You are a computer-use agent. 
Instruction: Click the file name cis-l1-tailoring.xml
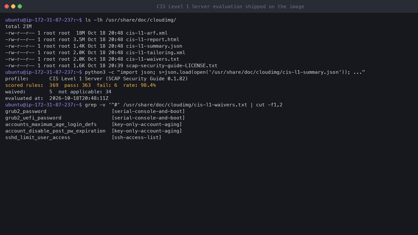[155, 53]
